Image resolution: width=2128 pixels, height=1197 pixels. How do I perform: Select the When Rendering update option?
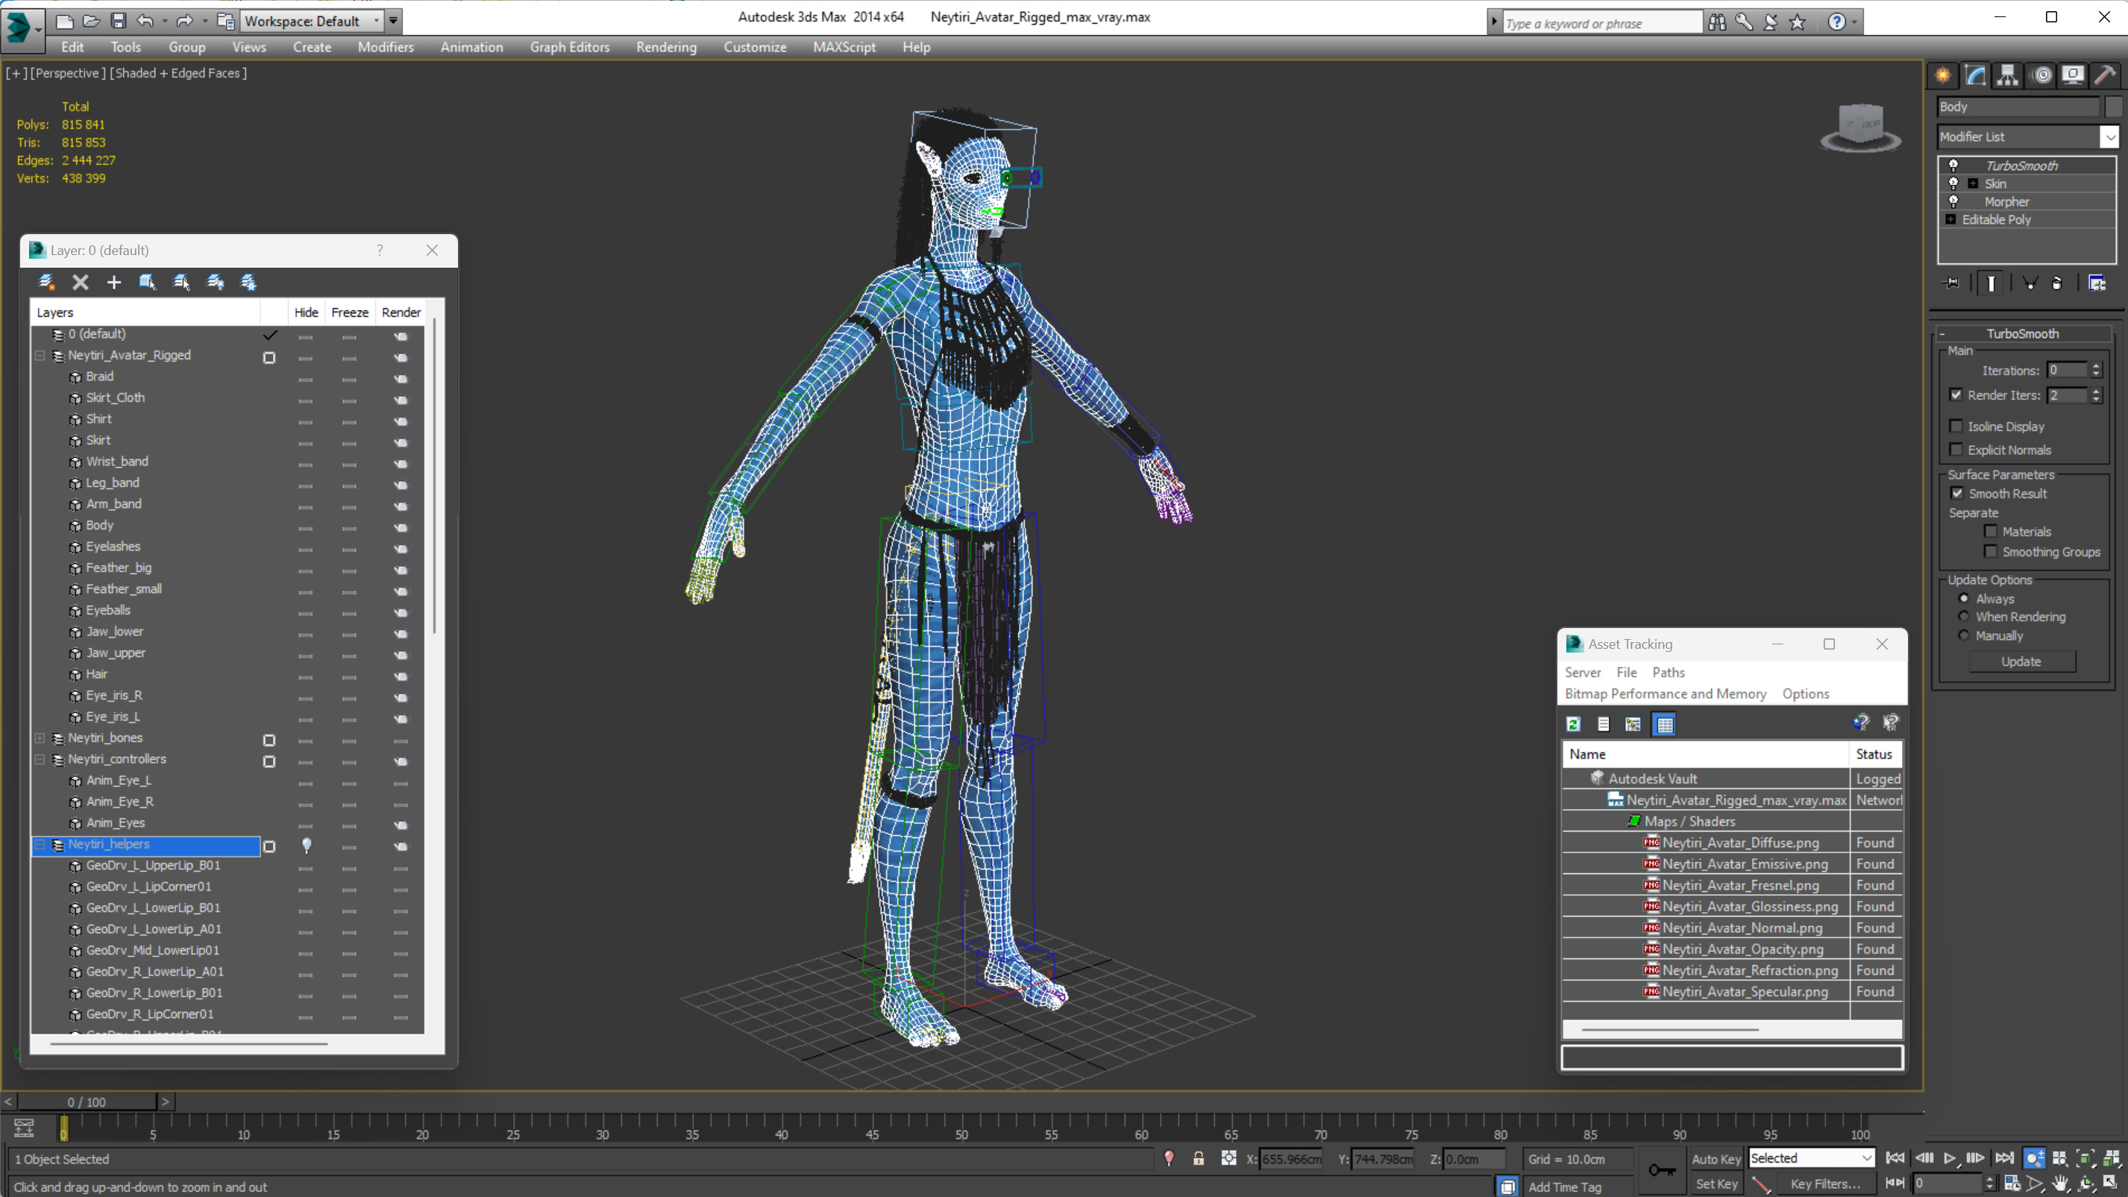1965,616
